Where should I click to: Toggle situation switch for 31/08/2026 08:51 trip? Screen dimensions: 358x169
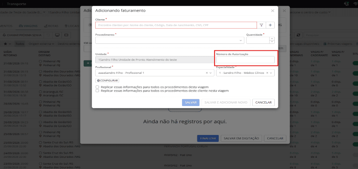pyautogui.click(x=355, y=83)
